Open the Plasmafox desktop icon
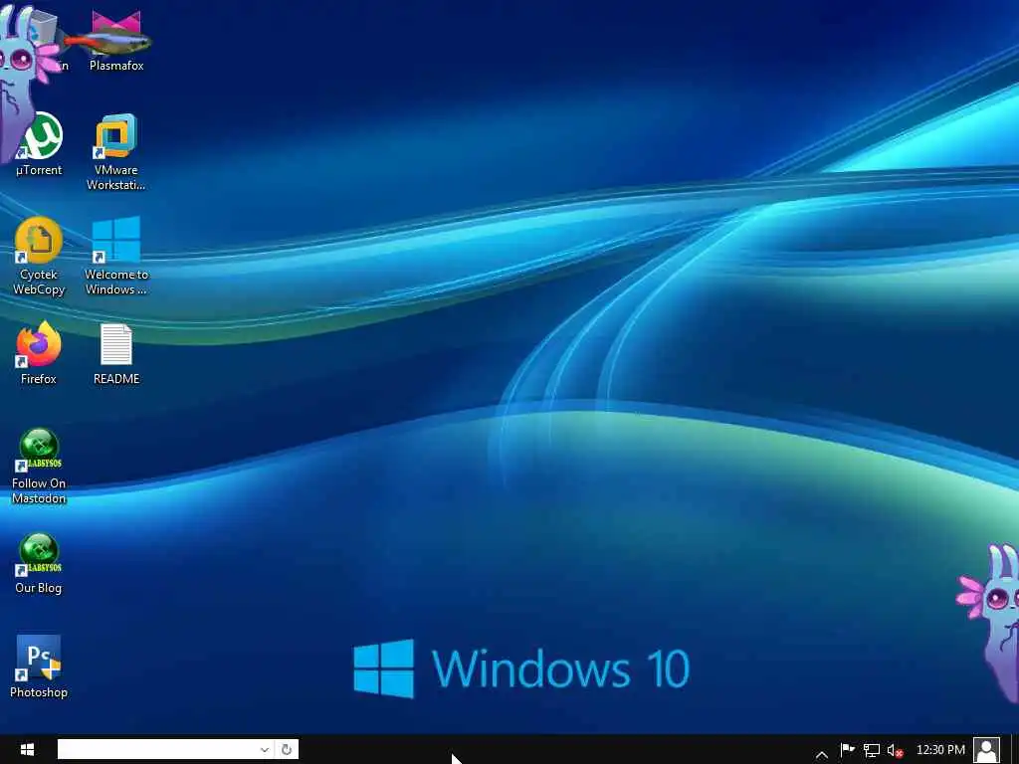This screenshot has height=764, width=1019. tap(116, 40)
